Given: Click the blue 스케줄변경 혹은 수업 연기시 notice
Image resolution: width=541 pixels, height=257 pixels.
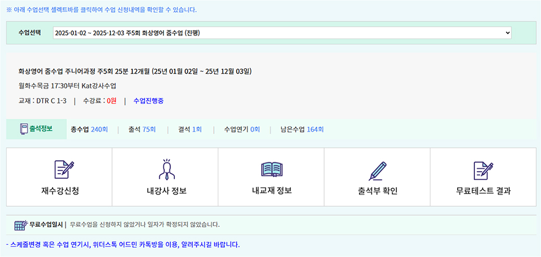Looking at the screenshot, I should [x=123, y=245].
